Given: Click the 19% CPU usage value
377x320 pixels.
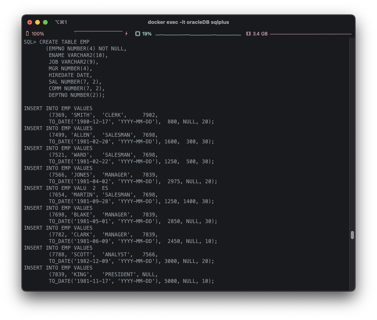Looking at the screenshot, I should pos(147,34).
